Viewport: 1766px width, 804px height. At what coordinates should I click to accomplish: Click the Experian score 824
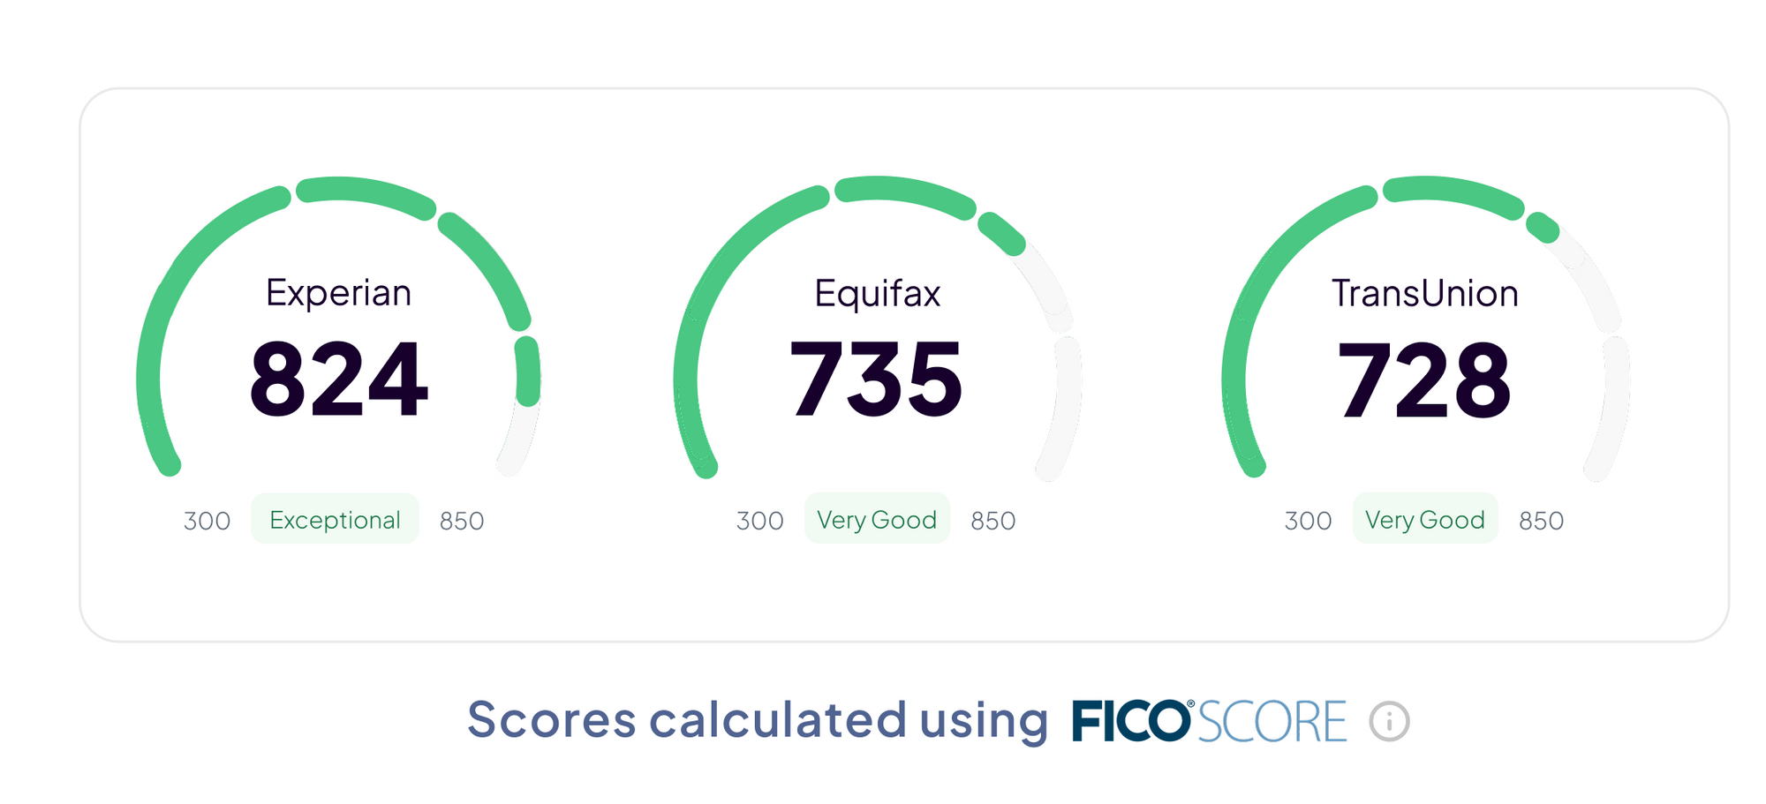[339, 379]
